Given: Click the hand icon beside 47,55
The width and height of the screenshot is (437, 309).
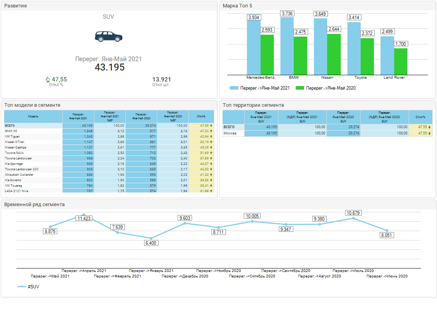Looking at the screenshot, I should click(48, 79).
